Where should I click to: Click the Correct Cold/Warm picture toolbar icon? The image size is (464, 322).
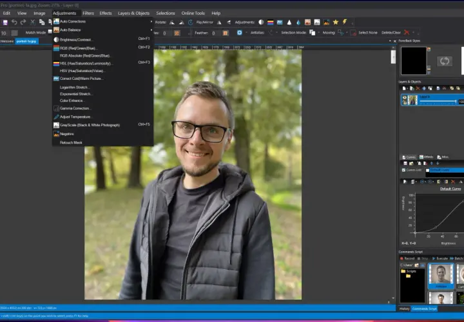[280, 22]
